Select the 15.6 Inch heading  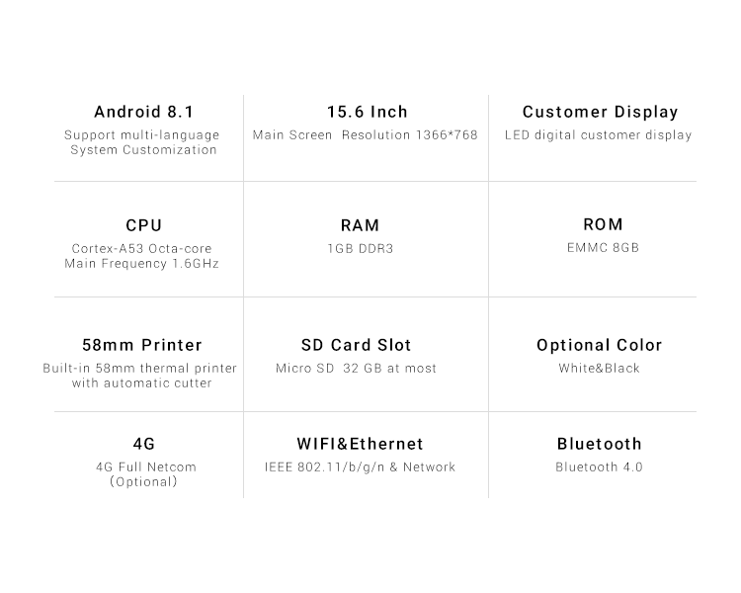(368, 112)
